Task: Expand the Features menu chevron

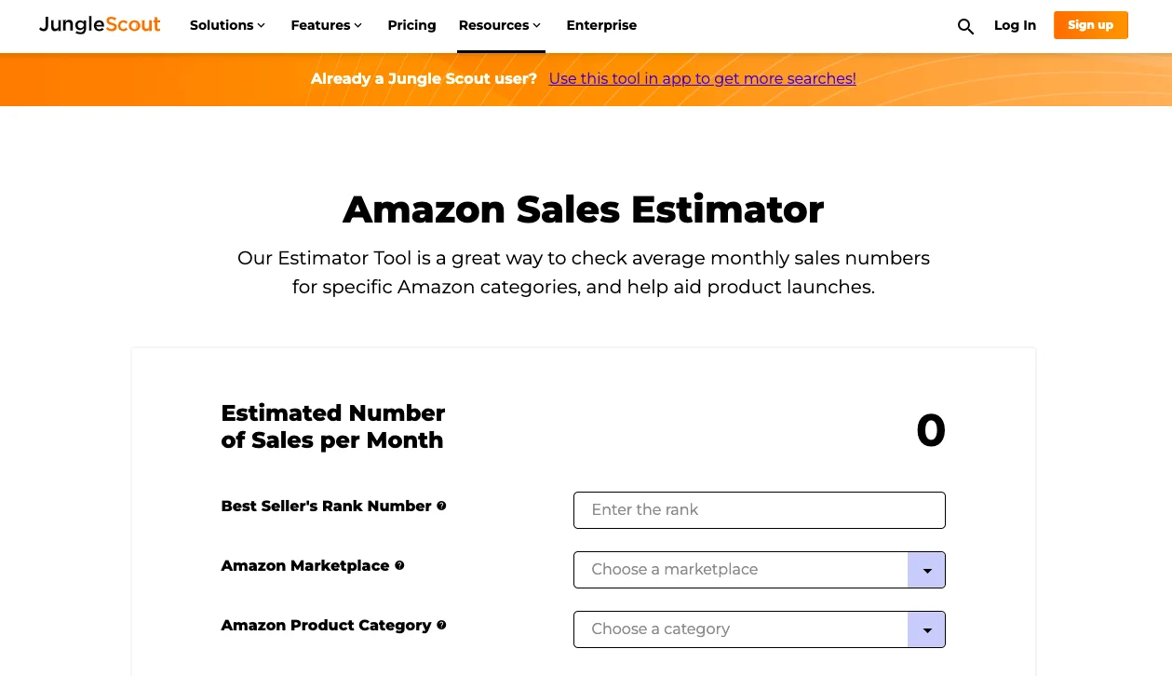Action: tap(358, 25)
